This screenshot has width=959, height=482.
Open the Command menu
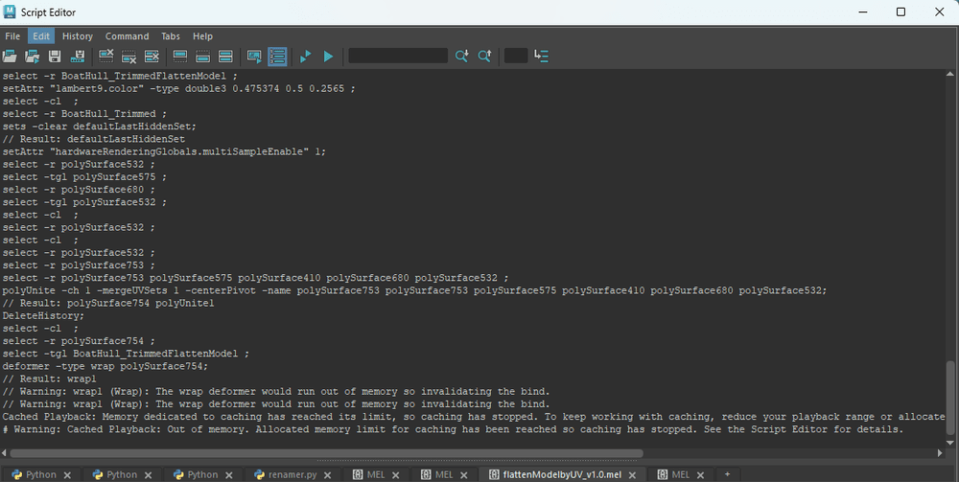click(127, 36)
